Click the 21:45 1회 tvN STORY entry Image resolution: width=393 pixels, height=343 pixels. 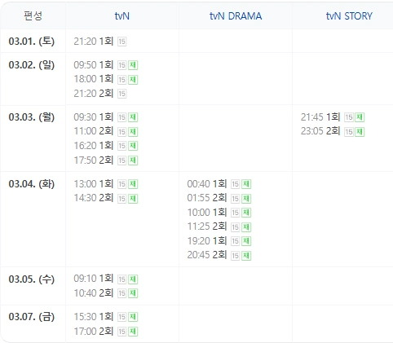(320, 117)
